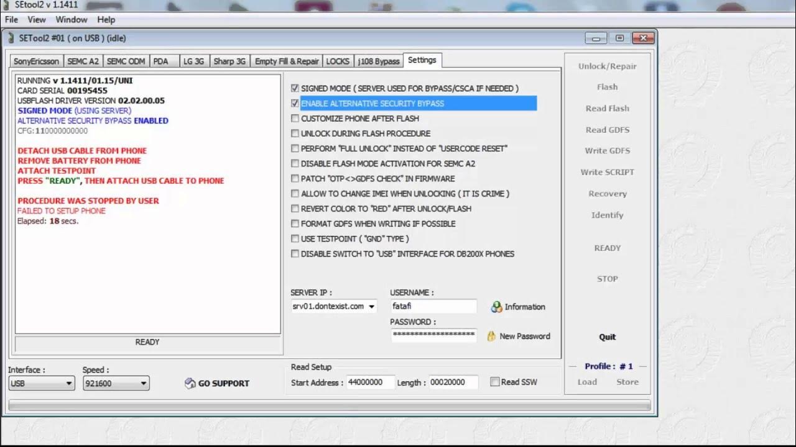Check ALLOW TO CHANGE IMEI WHEN UNLOCKING
Screen dimensions: 796x447
click(295, 194)
